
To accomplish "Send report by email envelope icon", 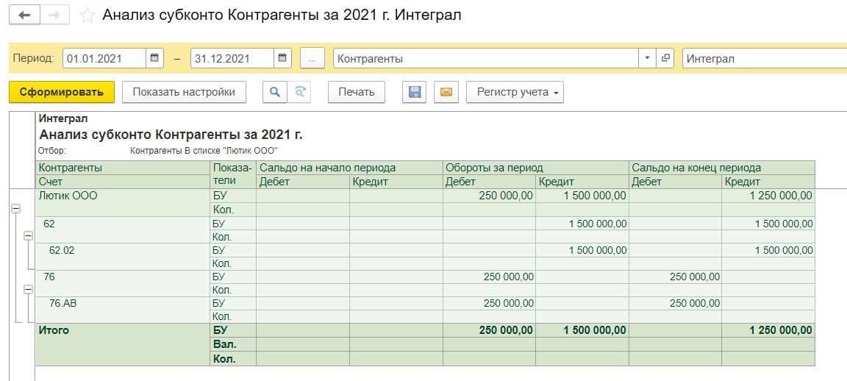I will click(446, 92).
